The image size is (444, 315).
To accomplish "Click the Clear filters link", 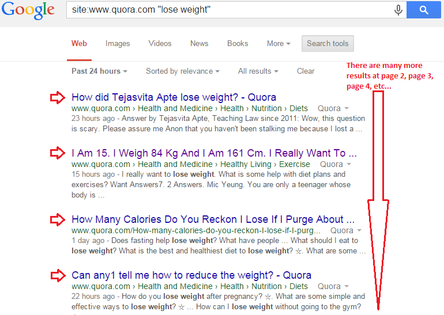I will pos(306,71).
